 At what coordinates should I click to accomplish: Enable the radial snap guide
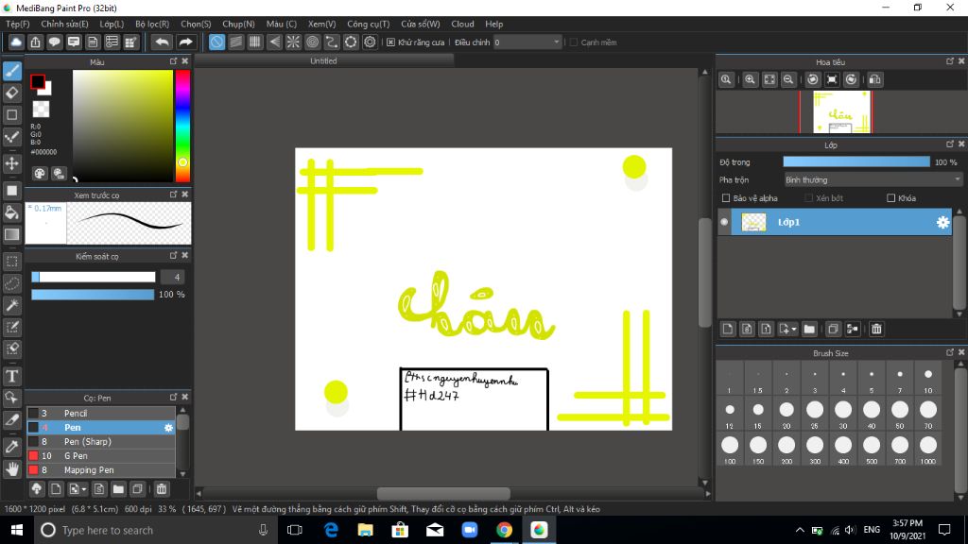point(293,42)
